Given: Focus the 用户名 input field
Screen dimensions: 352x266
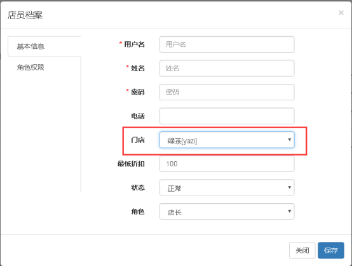Looking at the screenshot, I should click(227, 44).
